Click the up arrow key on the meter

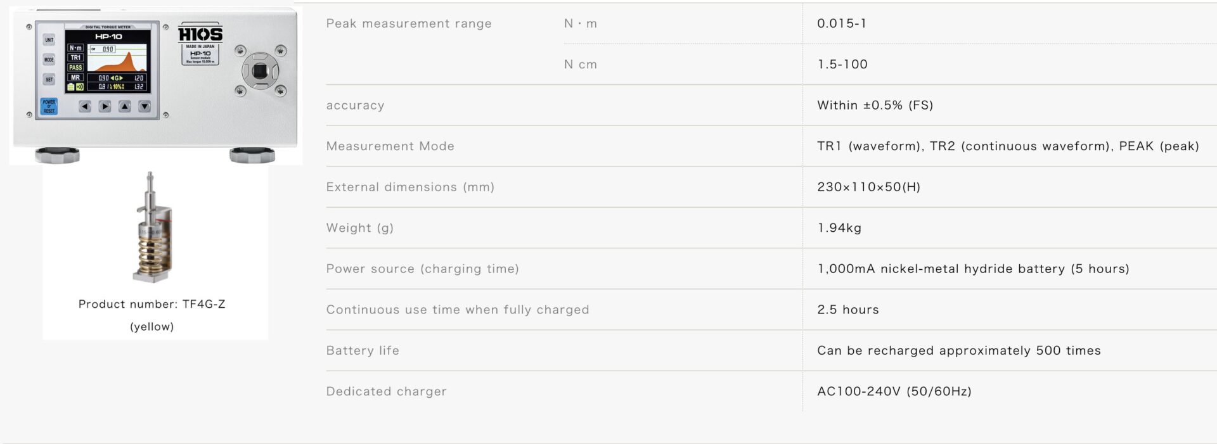(x=125, y=106)
